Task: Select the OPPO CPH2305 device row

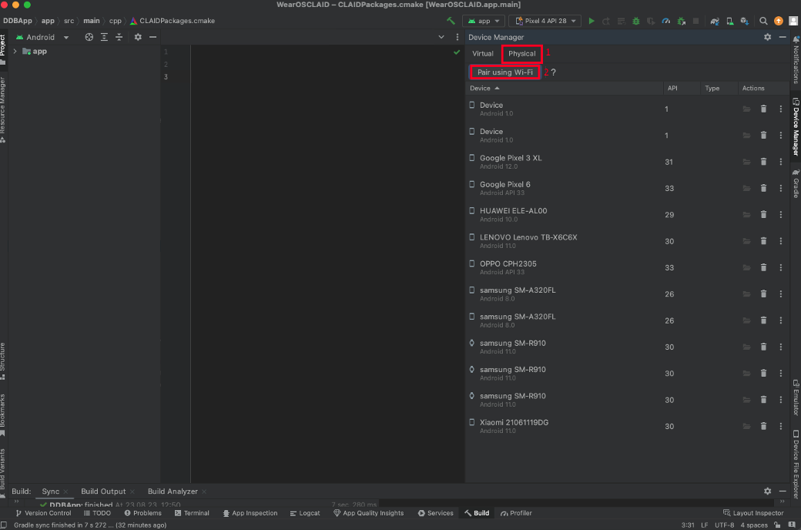Action: pyautogui.click(x=627, y=267)
